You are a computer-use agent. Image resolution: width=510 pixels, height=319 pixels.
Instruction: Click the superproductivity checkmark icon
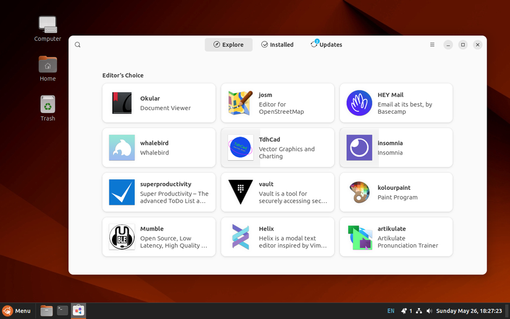pyautogui.click(x=122, y=192)
